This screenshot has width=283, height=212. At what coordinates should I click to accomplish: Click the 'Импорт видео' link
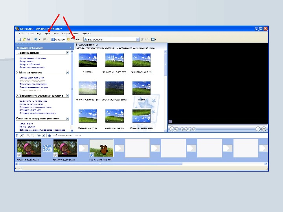26,61
